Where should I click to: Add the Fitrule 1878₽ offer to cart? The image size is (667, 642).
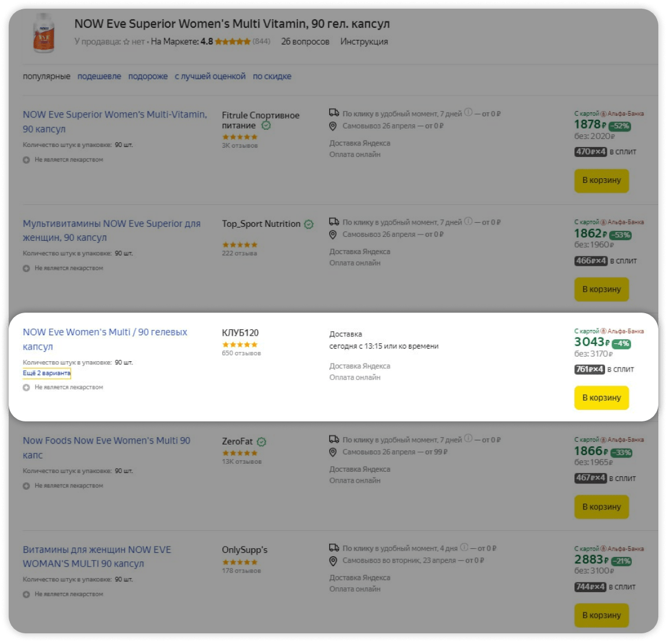pyautogui.click(x=601, y=180)
